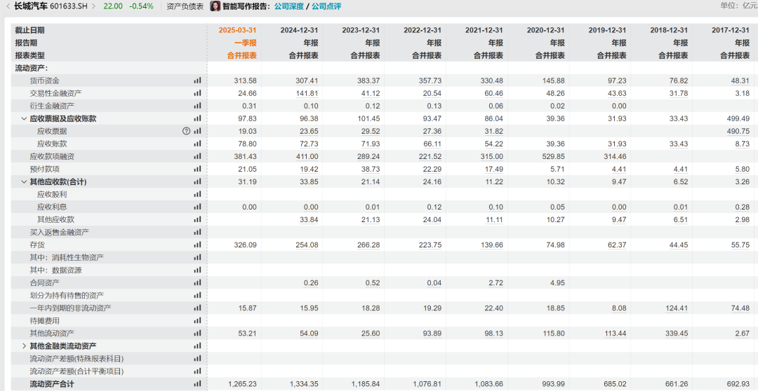Screen dimensions: 758x391
Task: Click the 资产负债表 title tab
Action: click(185, 6)
